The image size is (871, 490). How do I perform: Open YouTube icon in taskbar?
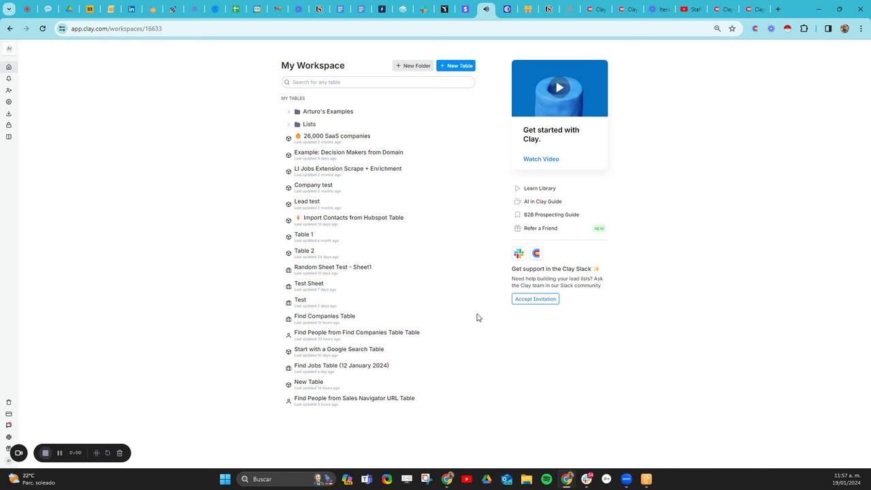pyautogui.click(x=467, y=479)
